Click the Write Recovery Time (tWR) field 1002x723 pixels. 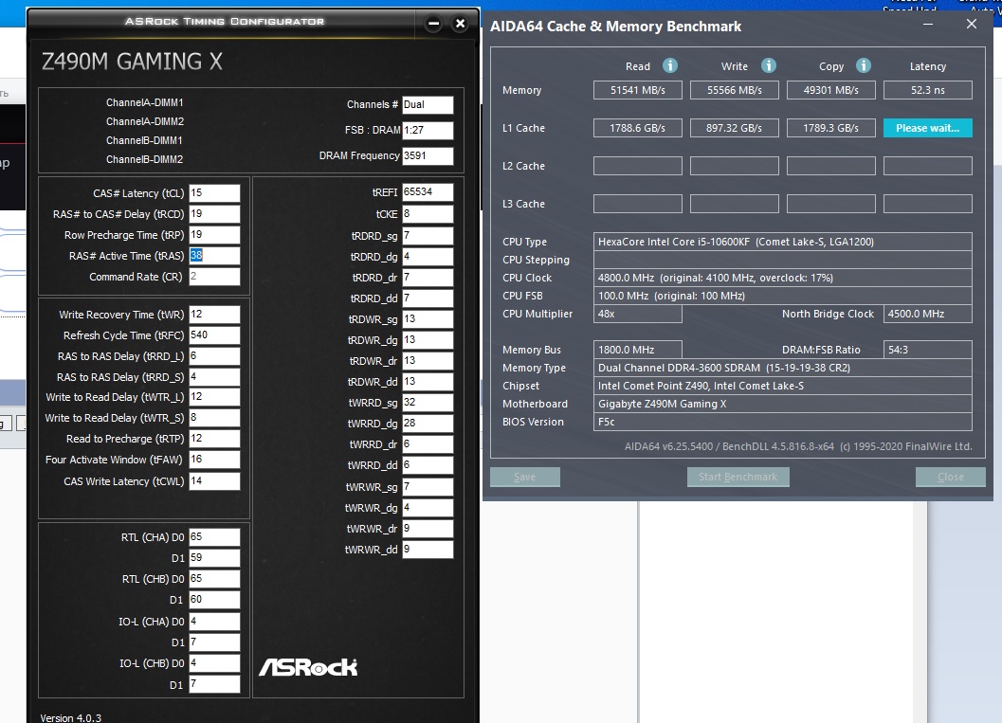[x=214, y=315]
